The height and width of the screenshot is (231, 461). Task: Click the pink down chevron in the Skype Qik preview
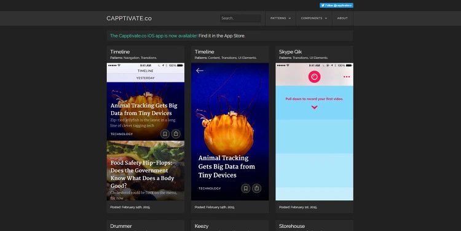point(314,108)
